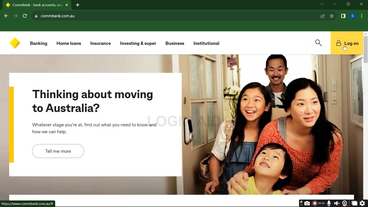Viewport: 368px width, 207px height.
Task: Open the tab search chevron
Action: click(x=322, y=4)
